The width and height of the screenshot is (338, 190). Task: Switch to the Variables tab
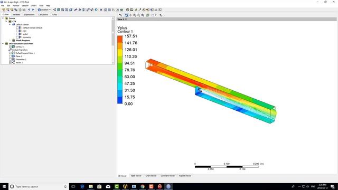coord(16,15)
